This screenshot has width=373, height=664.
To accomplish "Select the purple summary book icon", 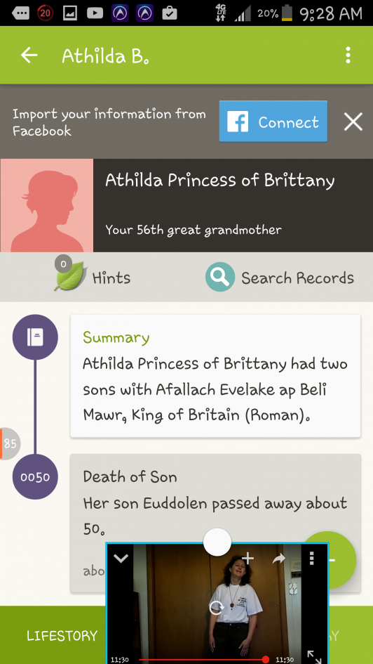I will click(x=35, y=337).
